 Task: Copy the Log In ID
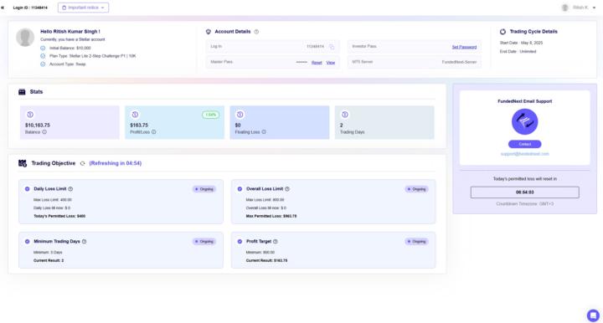pyautogui.click(x=332, y=47)
